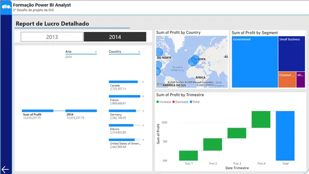Viewport: 309px width, 174px height.
Task: Select the 2014 year slicer
Action: click(115, 37)
